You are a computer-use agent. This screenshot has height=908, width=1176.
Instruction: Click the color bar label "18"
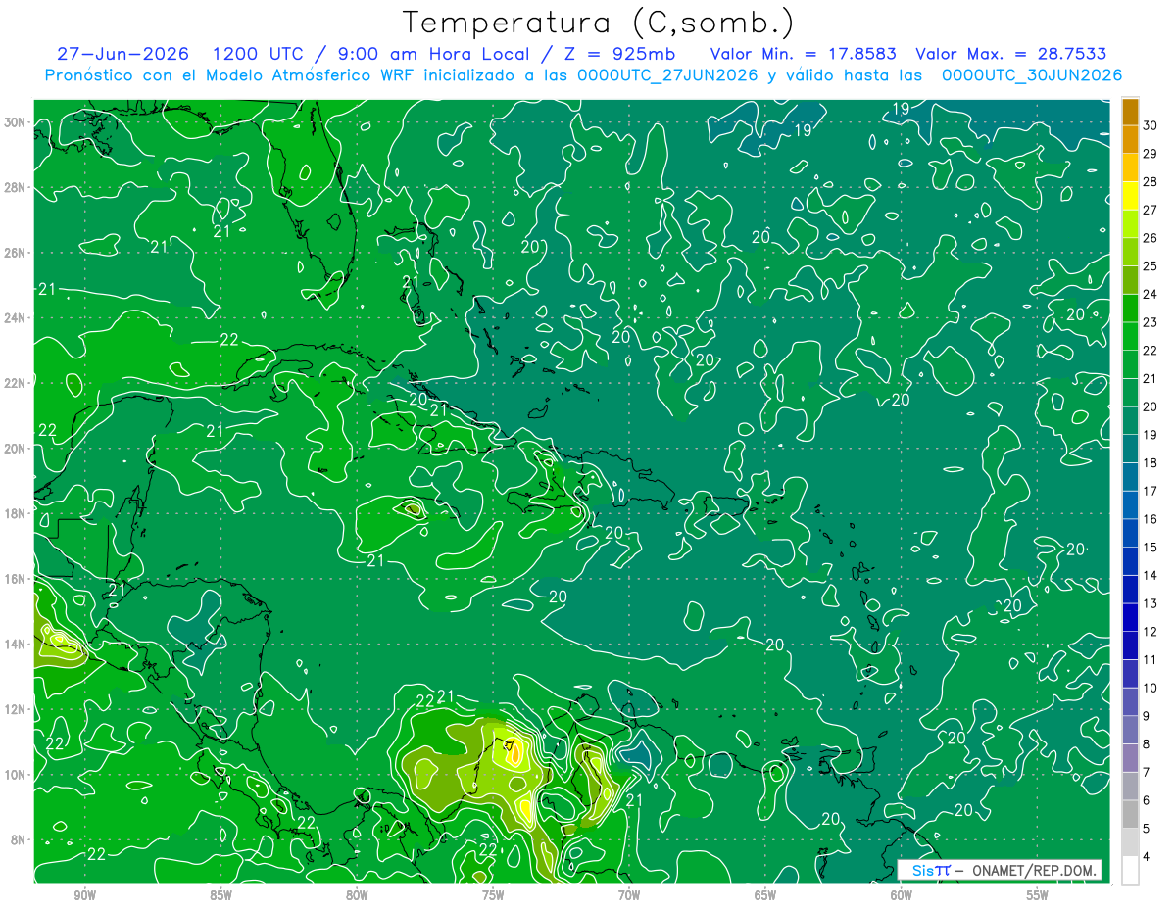point(1151,462)
